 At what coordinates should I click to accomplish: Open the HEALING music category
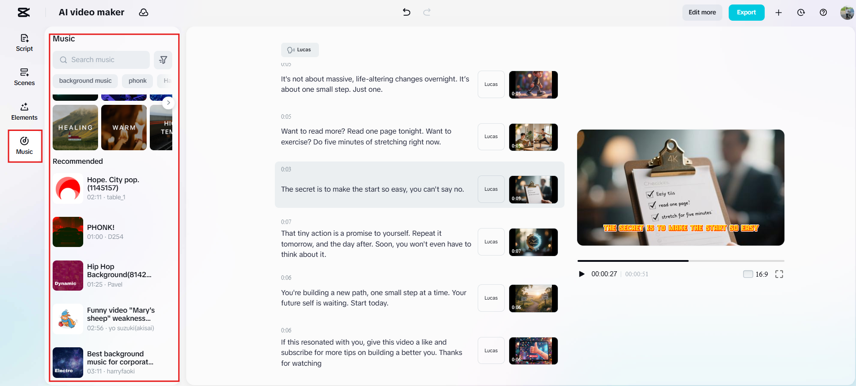[x=75, y=127]
